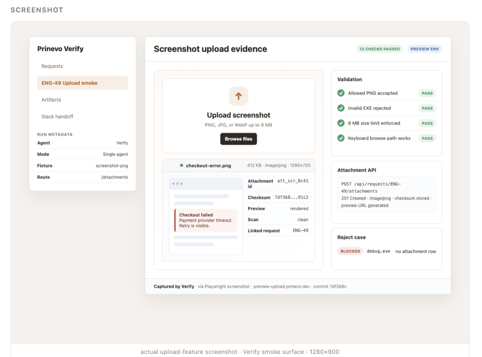Viewport: 482px width, 357px height.
Task: Click PASS badge for Invalid EXE rejected
Action: point(427,108)
